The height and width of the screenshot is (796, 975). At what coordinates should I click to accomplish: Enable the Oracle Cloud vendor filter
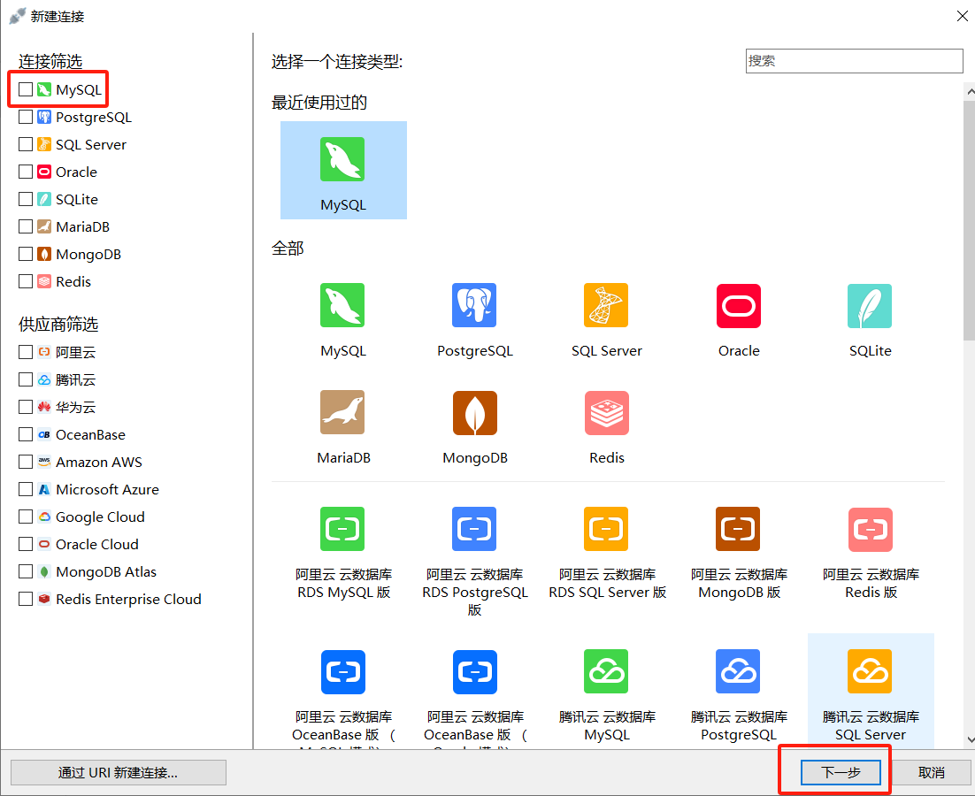[x=26, y=544]
